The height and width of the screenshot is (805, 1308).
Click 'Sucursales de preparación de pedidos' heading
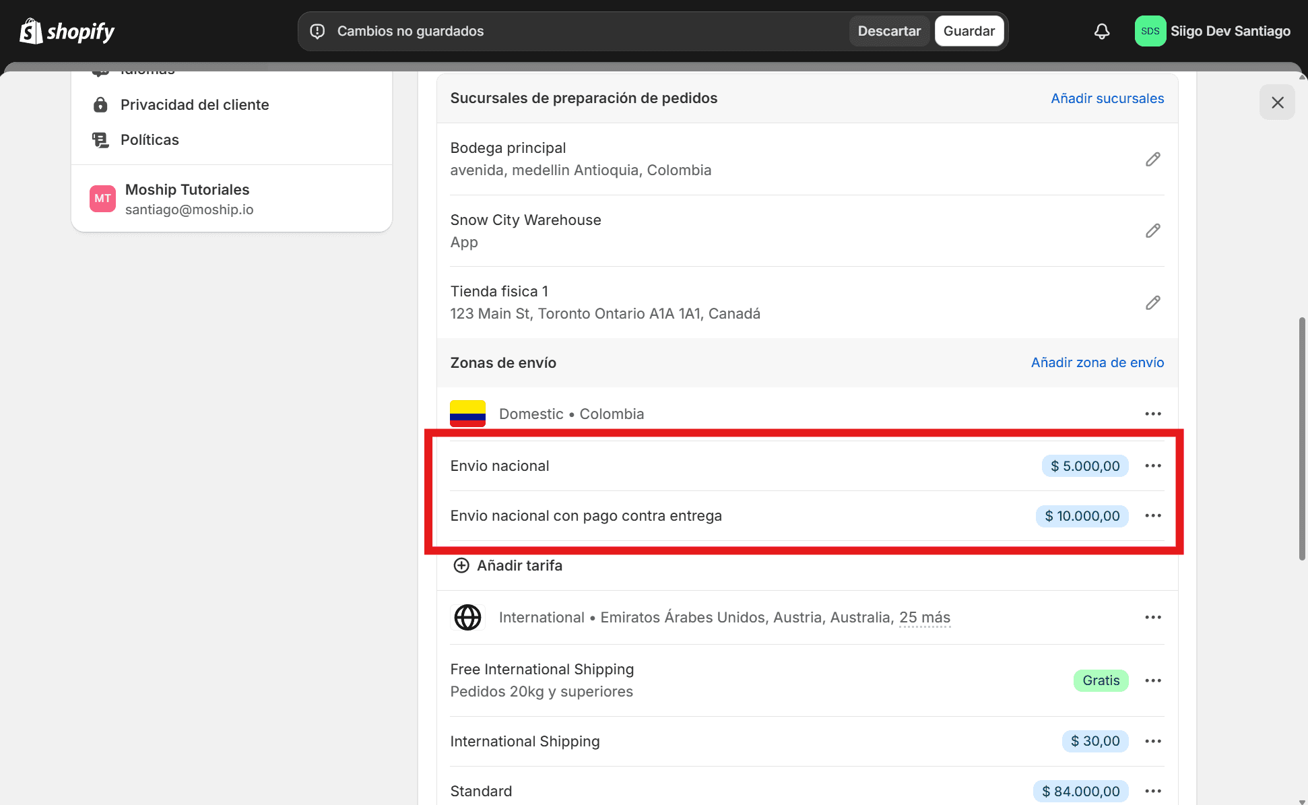(584, 98)
